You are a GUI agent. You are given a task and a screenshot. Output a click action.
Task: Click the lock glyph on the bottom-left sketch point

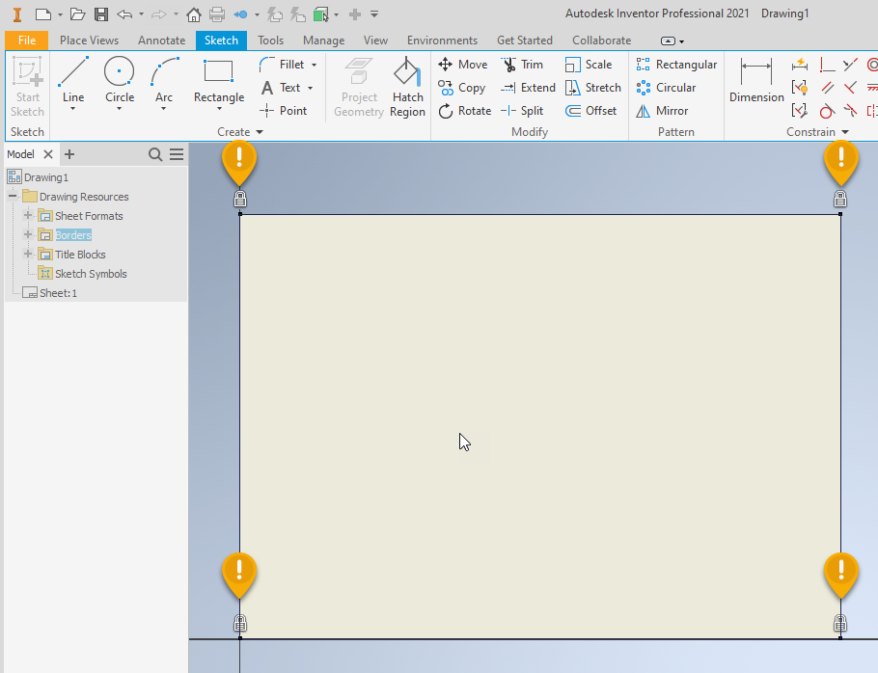[x=239, y=622]
